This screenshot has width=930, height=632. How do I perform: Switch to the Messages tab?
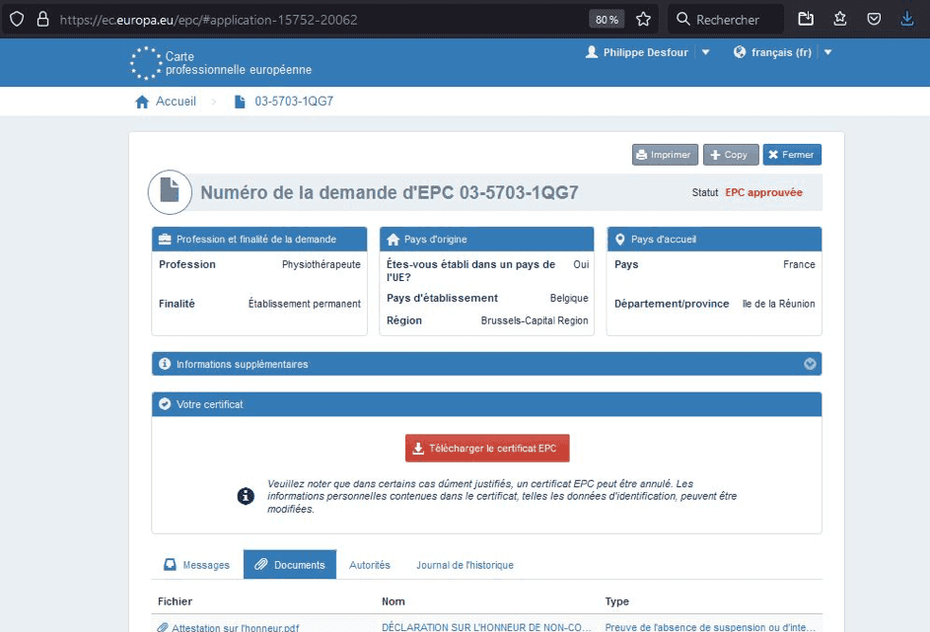pyautogui.click(x=196, y=565)
